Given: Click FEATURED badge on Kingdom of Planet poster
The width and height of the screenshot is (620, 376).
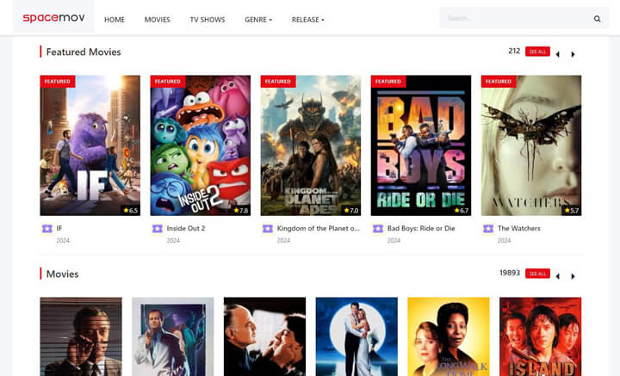Looking at the screenshot, I should tap(278, 82).
